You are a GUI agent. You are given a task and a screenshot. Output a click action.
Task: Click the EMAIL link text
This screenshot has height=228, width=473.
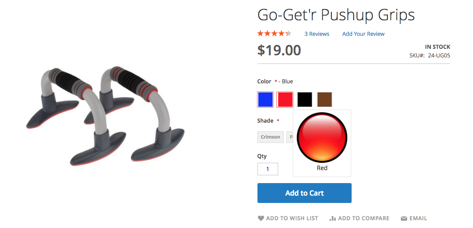(x=418, y=218)
